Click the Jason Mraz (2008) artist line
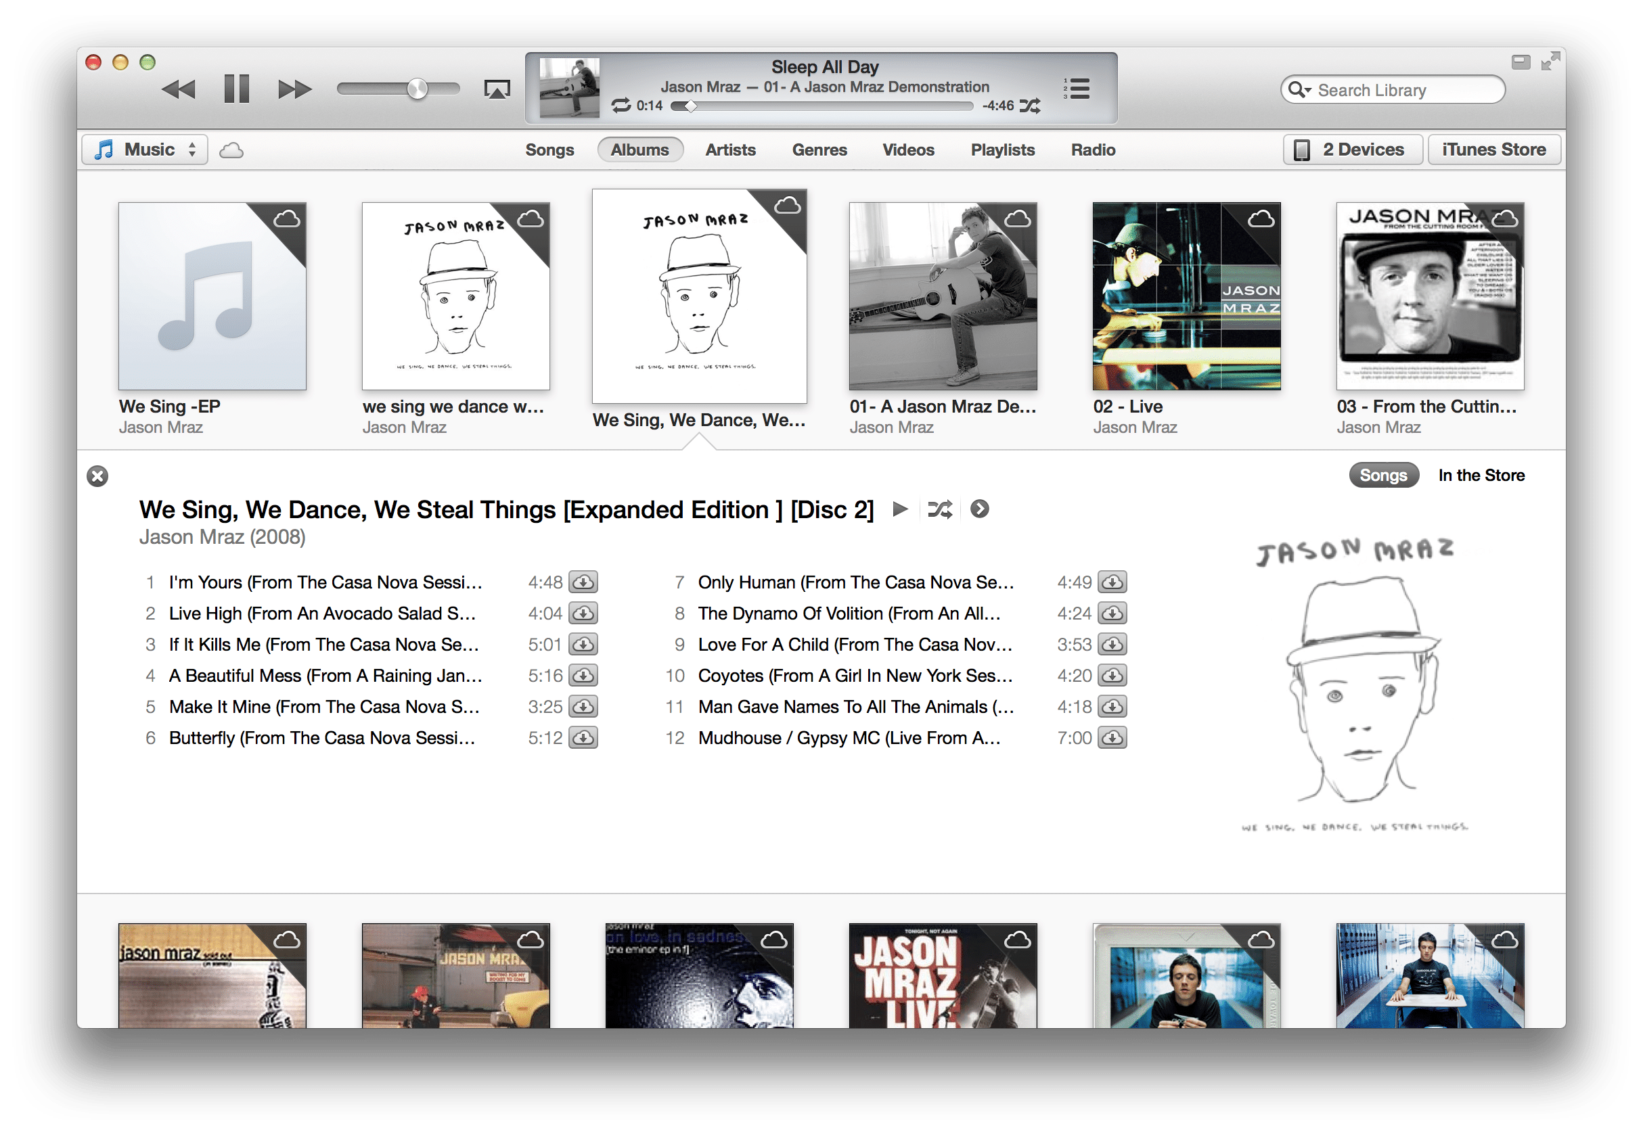 coord(222,537)
